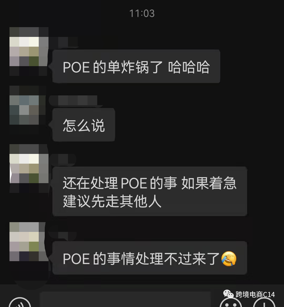Tap the blurred nickname above first message

tap(63, 42)
